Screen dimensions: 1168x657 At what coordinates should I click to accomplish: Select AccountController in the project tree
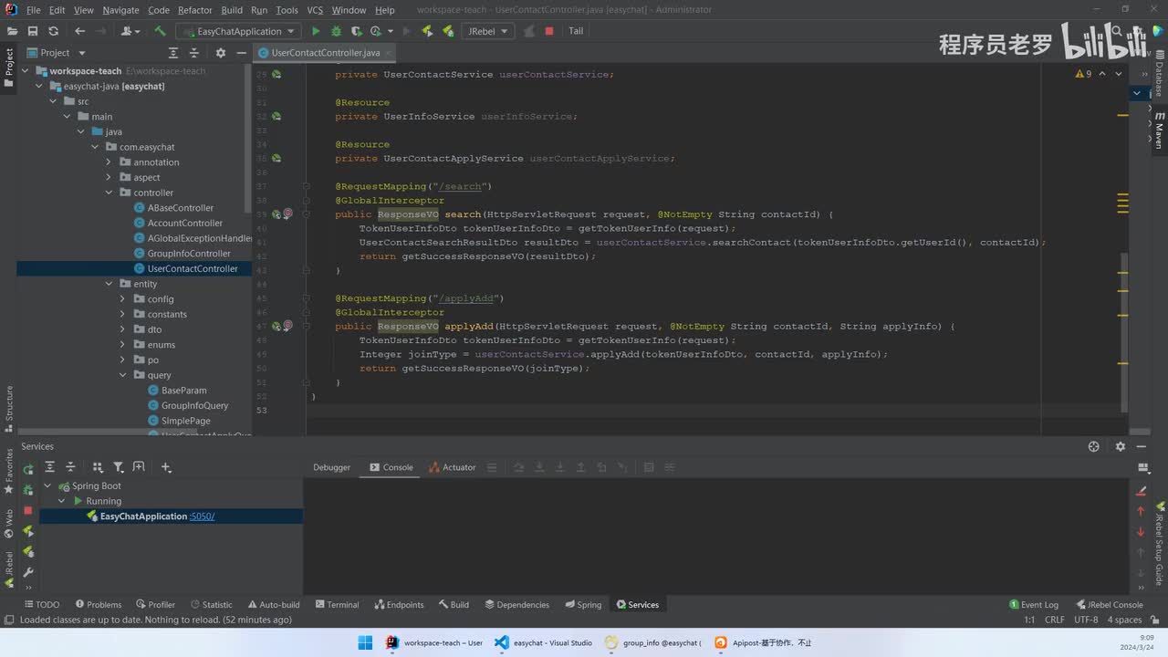pyautogui.click(x=184, y=223)
